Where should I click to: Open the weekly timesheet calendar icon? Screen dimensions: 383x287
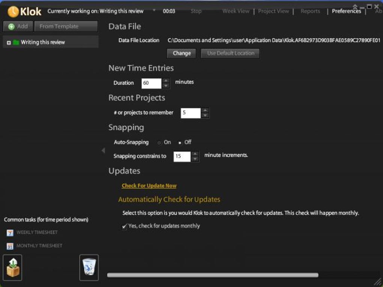click(x=10, y=233)
